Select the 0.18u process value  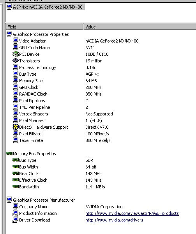tap(91, 67)
